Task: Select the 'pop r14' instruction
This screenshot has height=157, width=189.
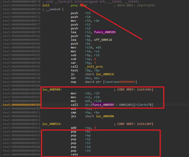Action: (x=81, y=147)
